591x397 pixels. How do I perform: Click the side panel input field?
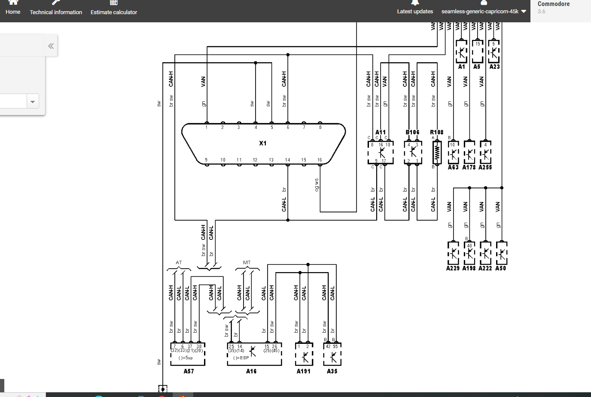pyautogui.click(x=13, y=102)
